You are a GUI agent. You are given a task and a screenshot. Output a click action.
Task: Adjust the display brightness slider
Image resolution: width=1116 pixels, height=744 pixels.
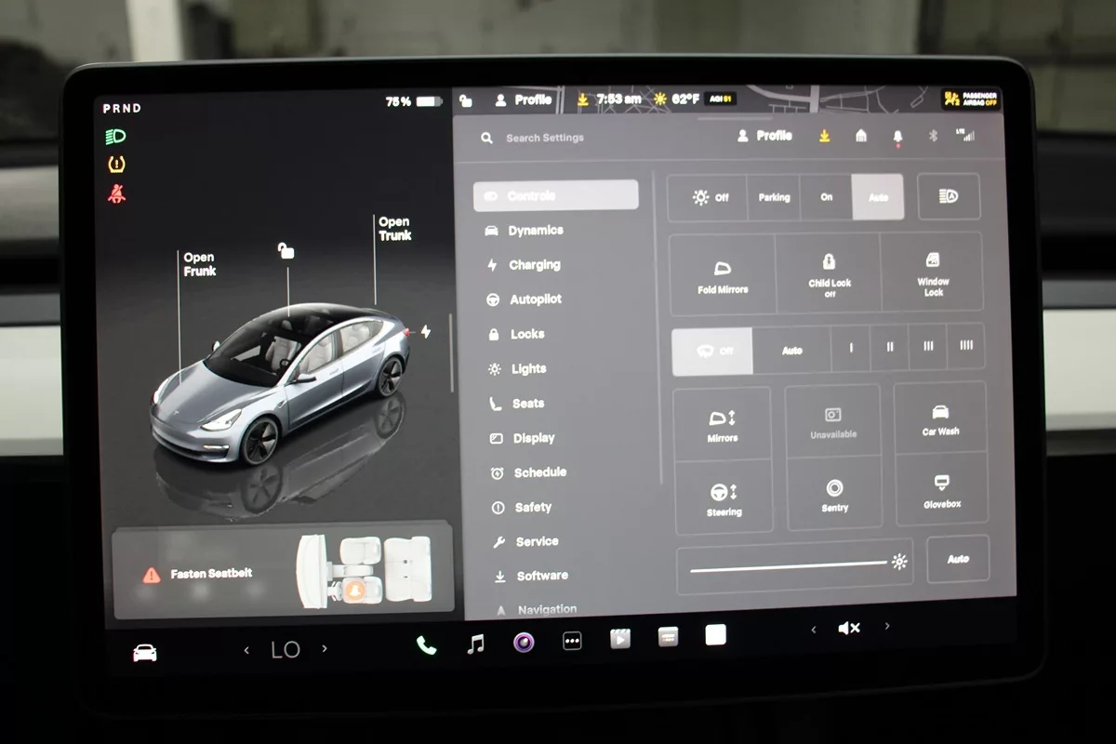[x=789, y=564]
